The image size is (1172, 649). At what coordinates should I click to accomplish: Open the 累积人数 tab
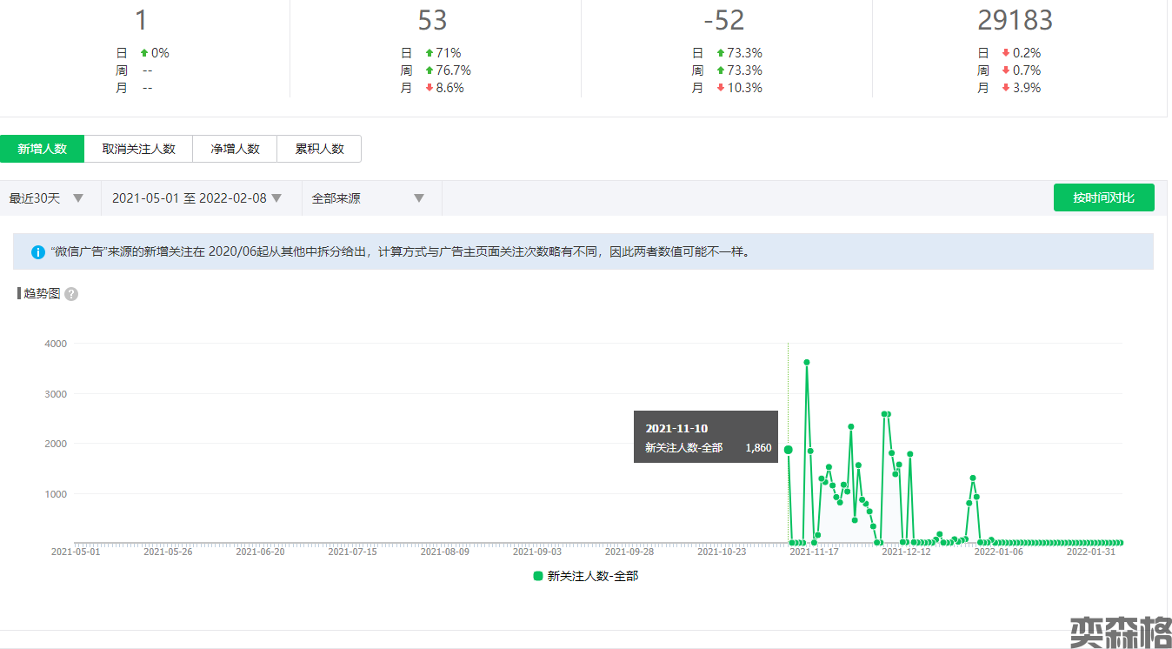[x=319, y=149]
